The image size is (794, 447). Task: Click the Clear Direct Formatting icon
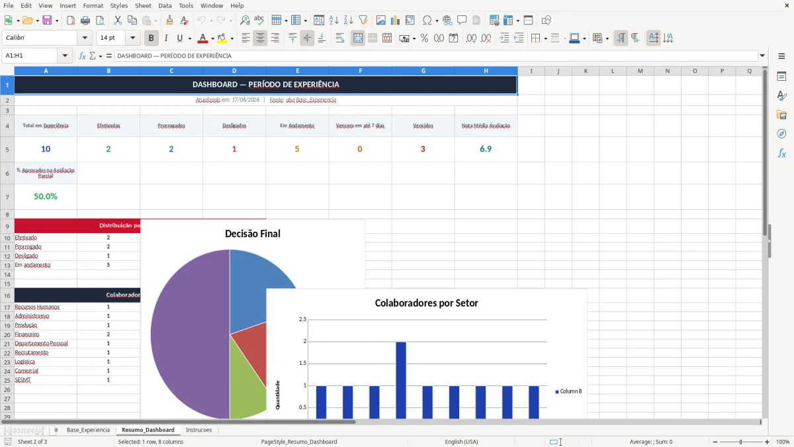pyautogui.click(x=184, y=21)
